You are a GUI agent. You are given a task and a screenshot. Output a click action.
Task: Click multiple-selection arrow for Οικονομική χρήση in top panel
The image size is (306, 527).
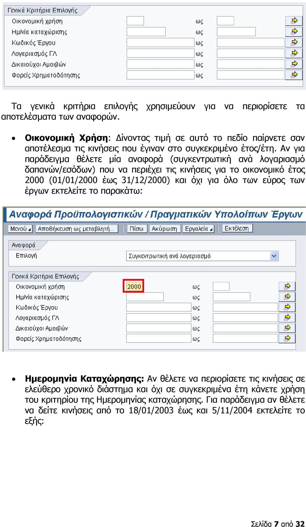coord(294,21)
